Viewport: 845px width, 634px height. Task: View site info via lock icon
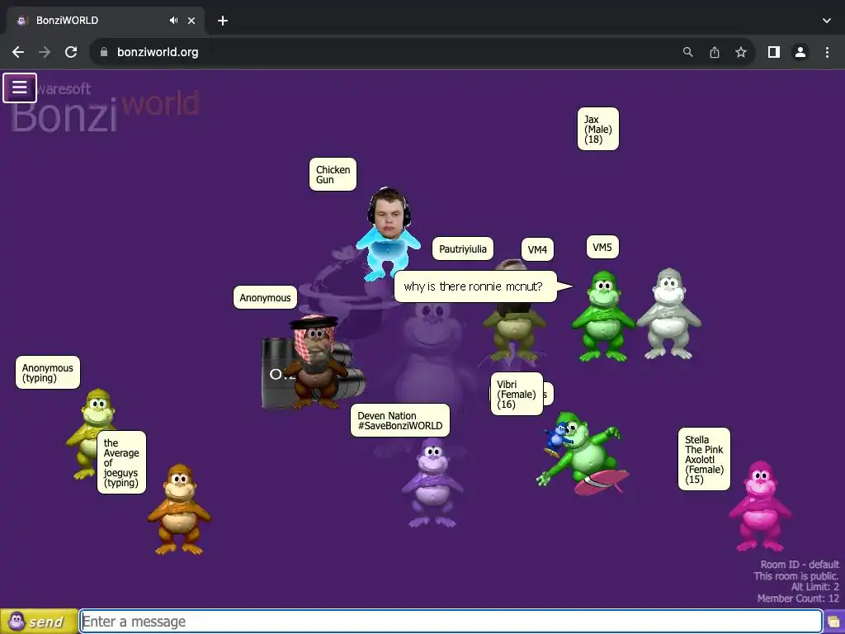click(x=104, y=52)
